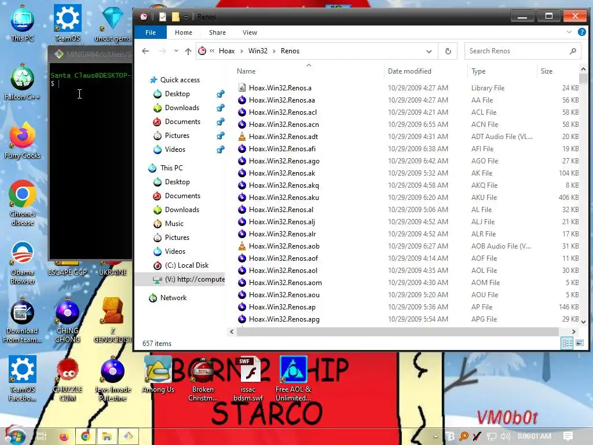Select the file Hoax.Win32.Renos.aku

(284, 198)
